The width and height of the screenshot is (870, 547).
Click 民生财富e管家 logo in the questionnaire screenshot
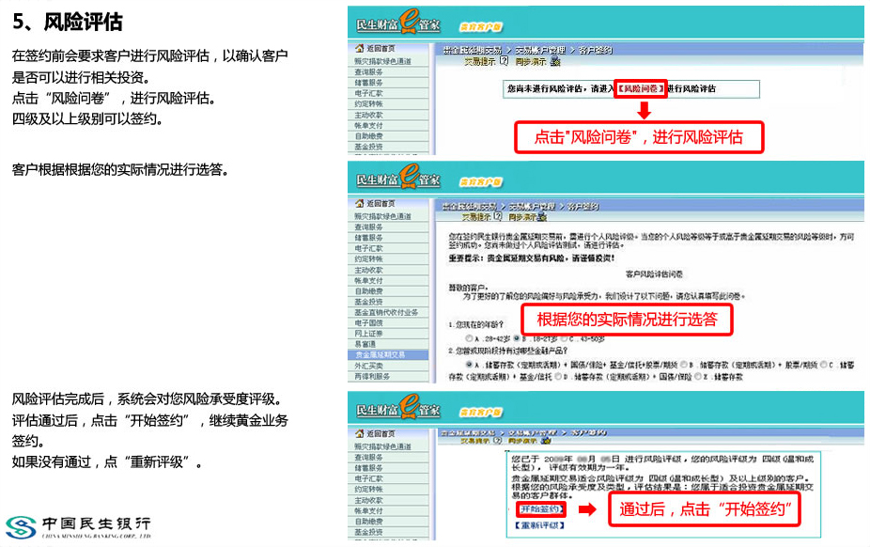click(x=397, y=178)
